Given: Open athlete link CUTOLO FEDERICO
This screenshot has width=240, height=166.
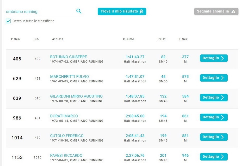Looking at the screenshot, I should click(x=67, y=136).
